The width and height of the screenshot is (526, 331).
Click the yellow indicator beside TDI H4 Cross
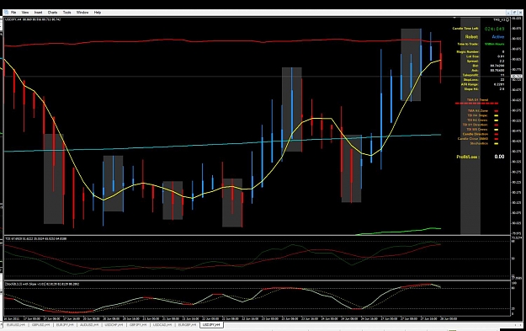point(497,120)
